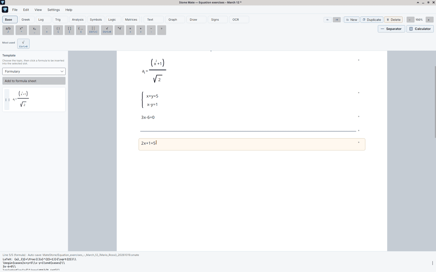Zoom in with the plus button
The height and width of the screenshot is (272, 436).
coord(429,20)
